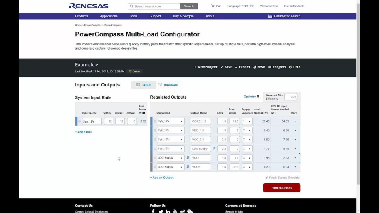This screenshot has height=213, width=379.
Task: Open Supply Sequence dropdown for CORE_1.5
Action: [247, 121]
